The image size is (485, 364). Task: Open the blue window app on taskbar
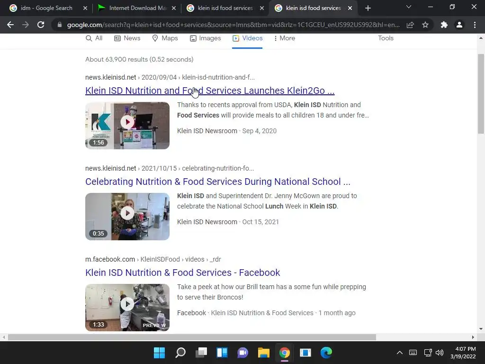pyautogui.click(x=305, y=353)
